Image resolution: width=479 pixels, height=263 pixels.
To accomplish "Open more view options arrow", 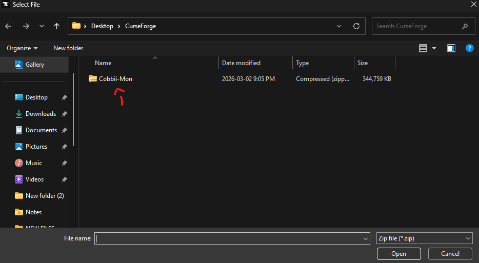I will coord(434,48).
